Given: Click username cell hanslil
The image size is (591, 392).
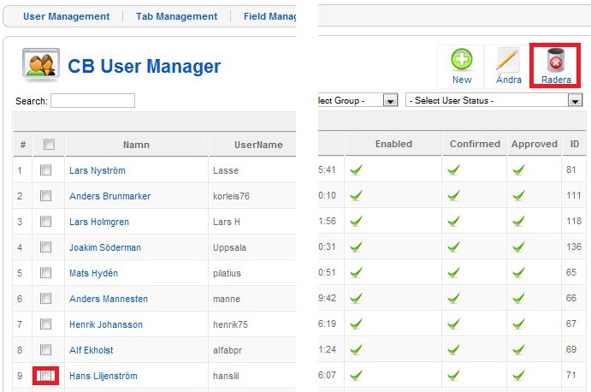Looking at the screenshot, I should click(226, 376).
